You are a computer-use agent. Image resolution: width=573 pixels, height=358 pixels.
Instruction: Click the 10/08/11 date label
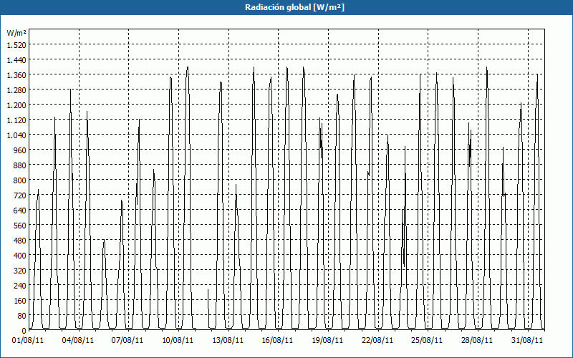click(178, 341)
